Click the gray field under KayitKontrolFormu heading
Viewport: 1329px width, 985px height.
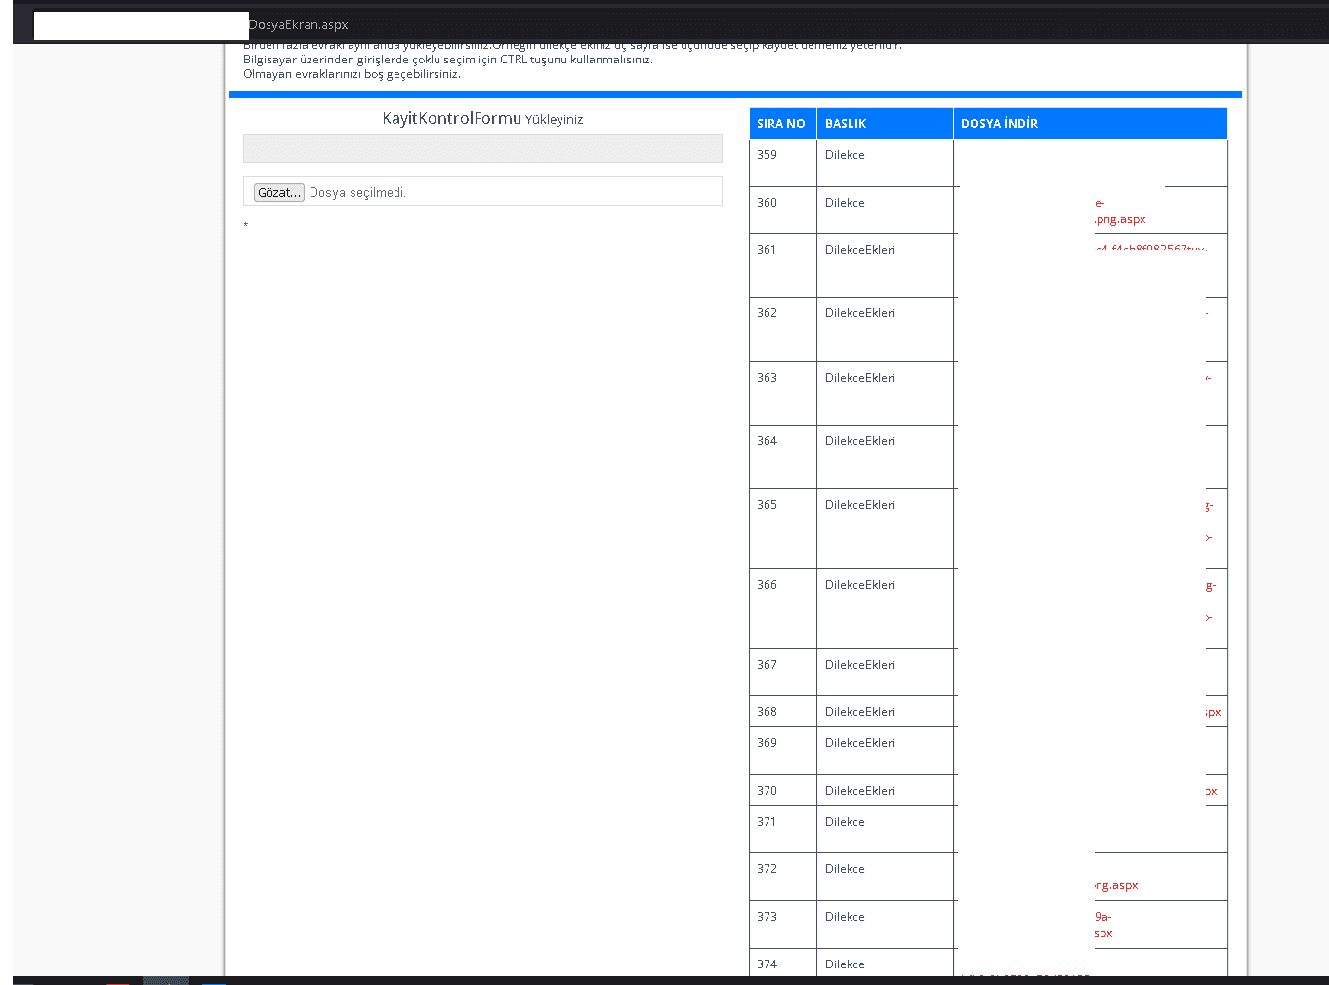pos(482,148)
